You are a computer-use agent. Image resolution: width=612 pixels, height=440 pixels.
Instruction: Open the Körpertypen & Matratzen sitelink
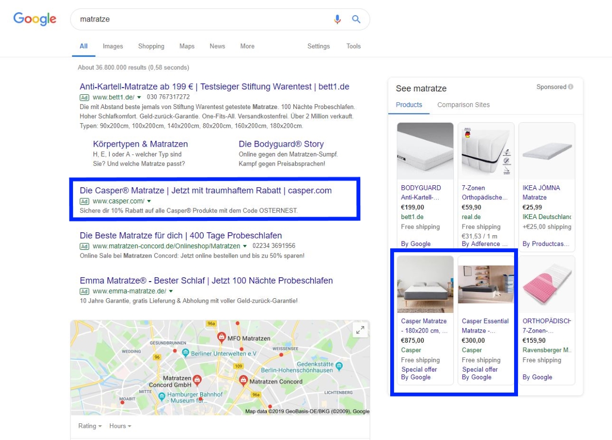141,144
